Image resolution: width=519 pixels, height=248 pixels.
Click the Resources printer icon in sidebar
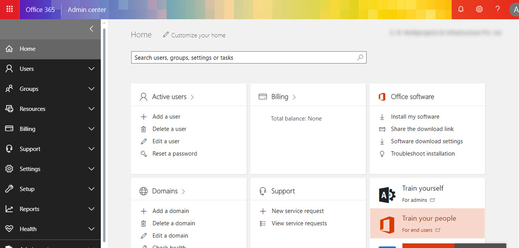click(9, 109)
